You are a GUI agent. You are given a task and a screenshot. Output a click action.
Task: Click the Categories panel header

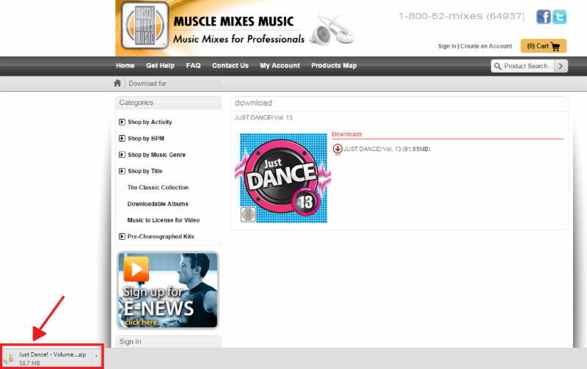(169, 103)
